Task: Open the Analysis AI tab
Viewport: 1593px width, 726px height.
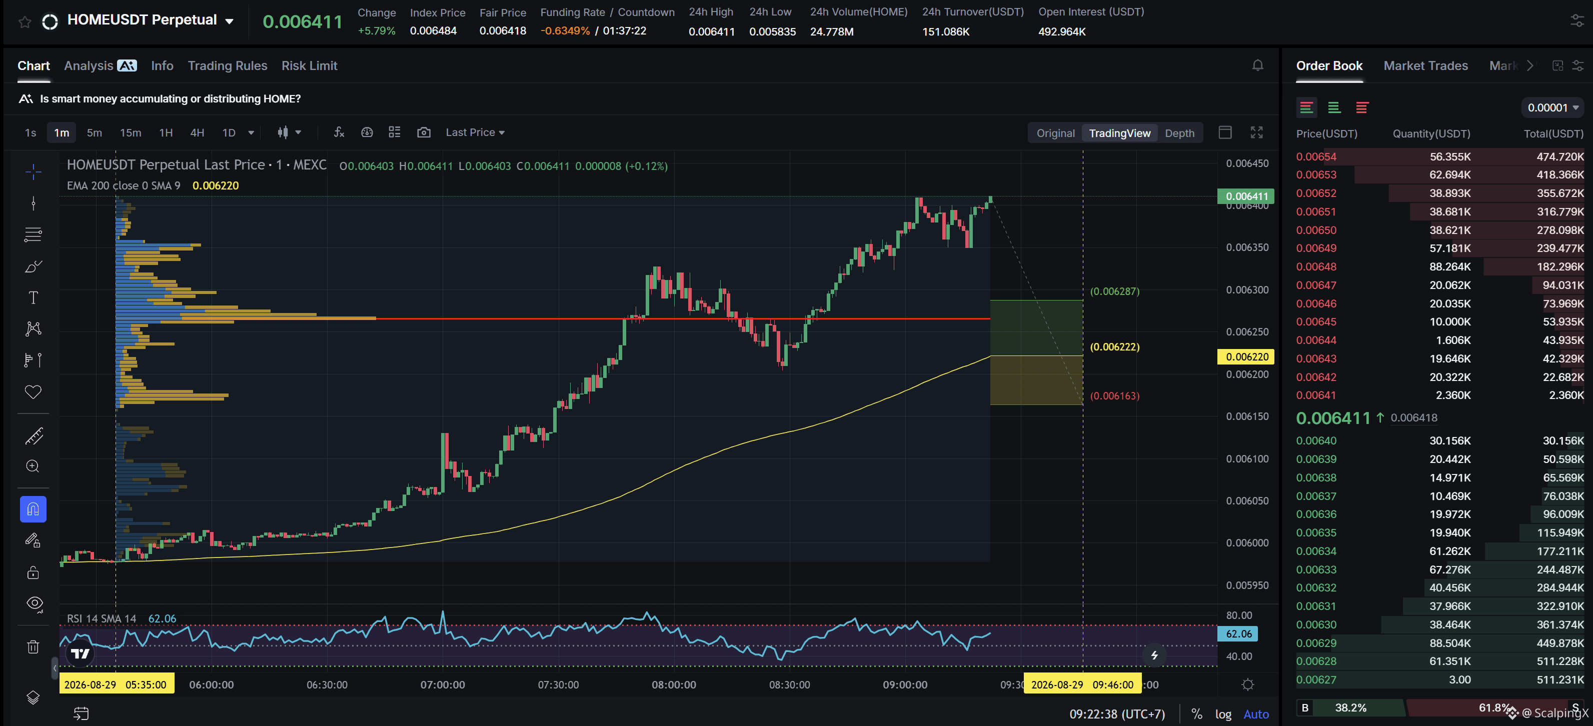Action: 100,65
